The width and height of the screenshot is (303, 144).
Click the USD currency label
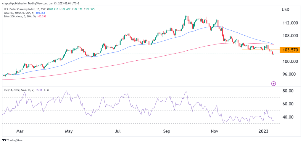(286, 10)
